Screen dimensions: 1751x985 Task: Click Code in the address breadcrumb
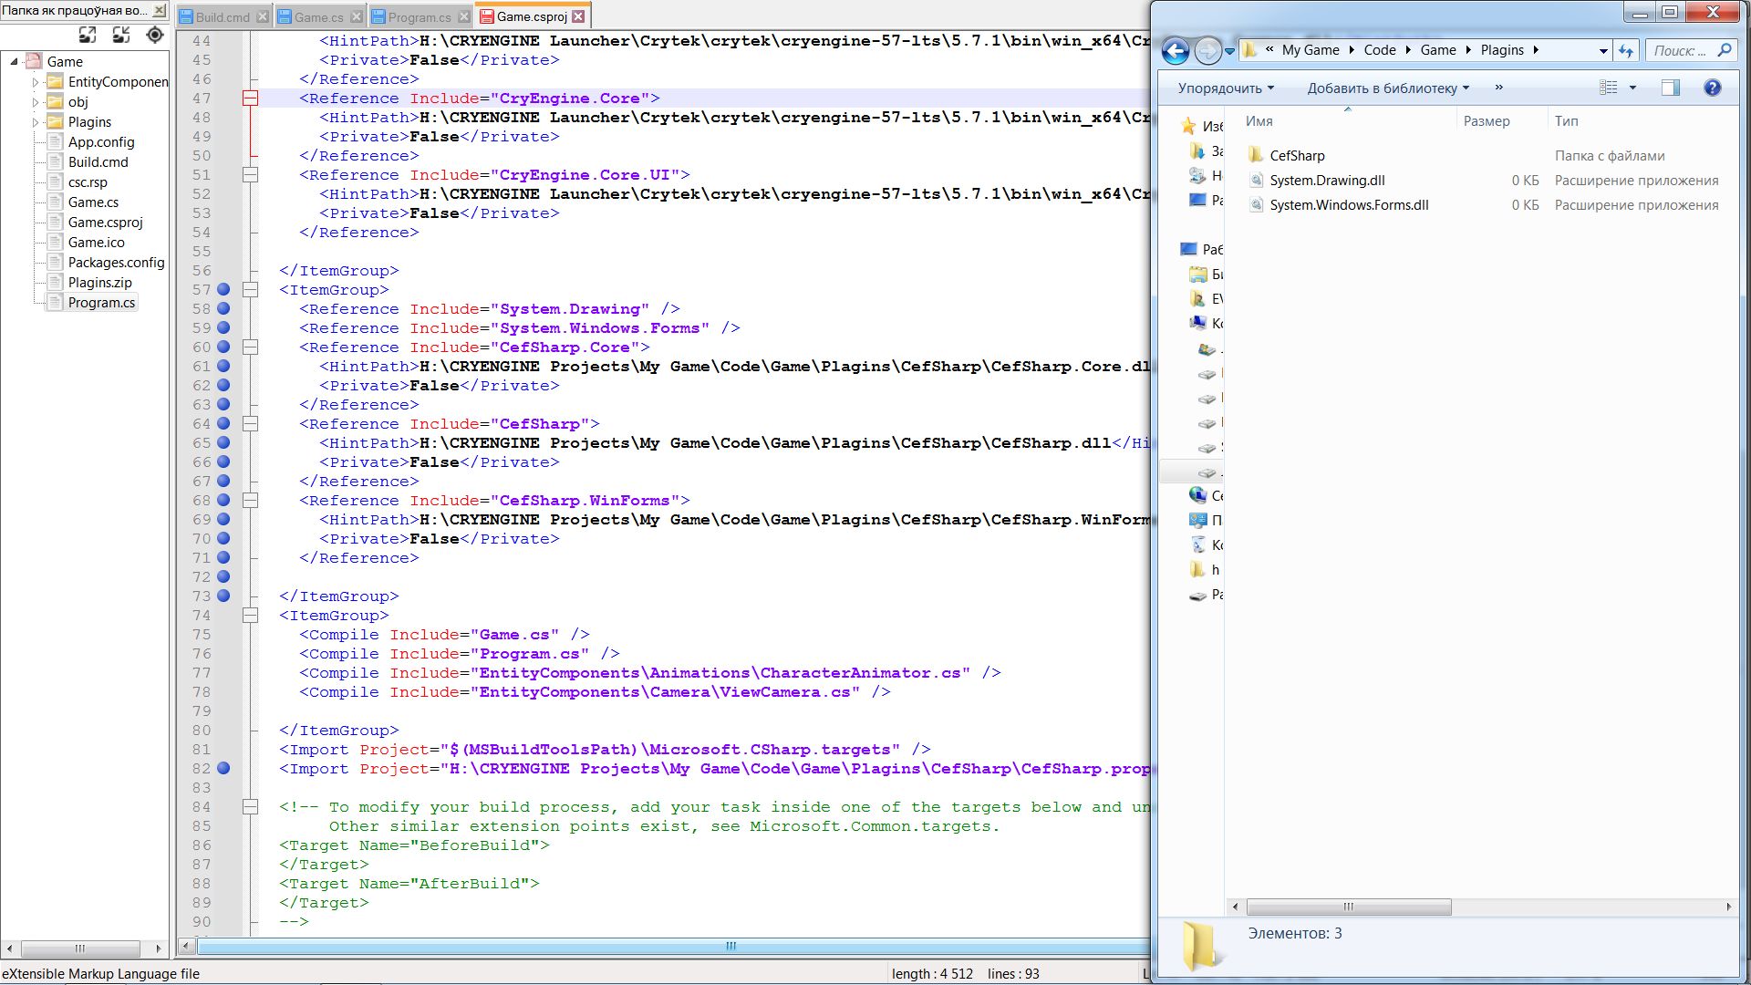(x=1380, y=50)
